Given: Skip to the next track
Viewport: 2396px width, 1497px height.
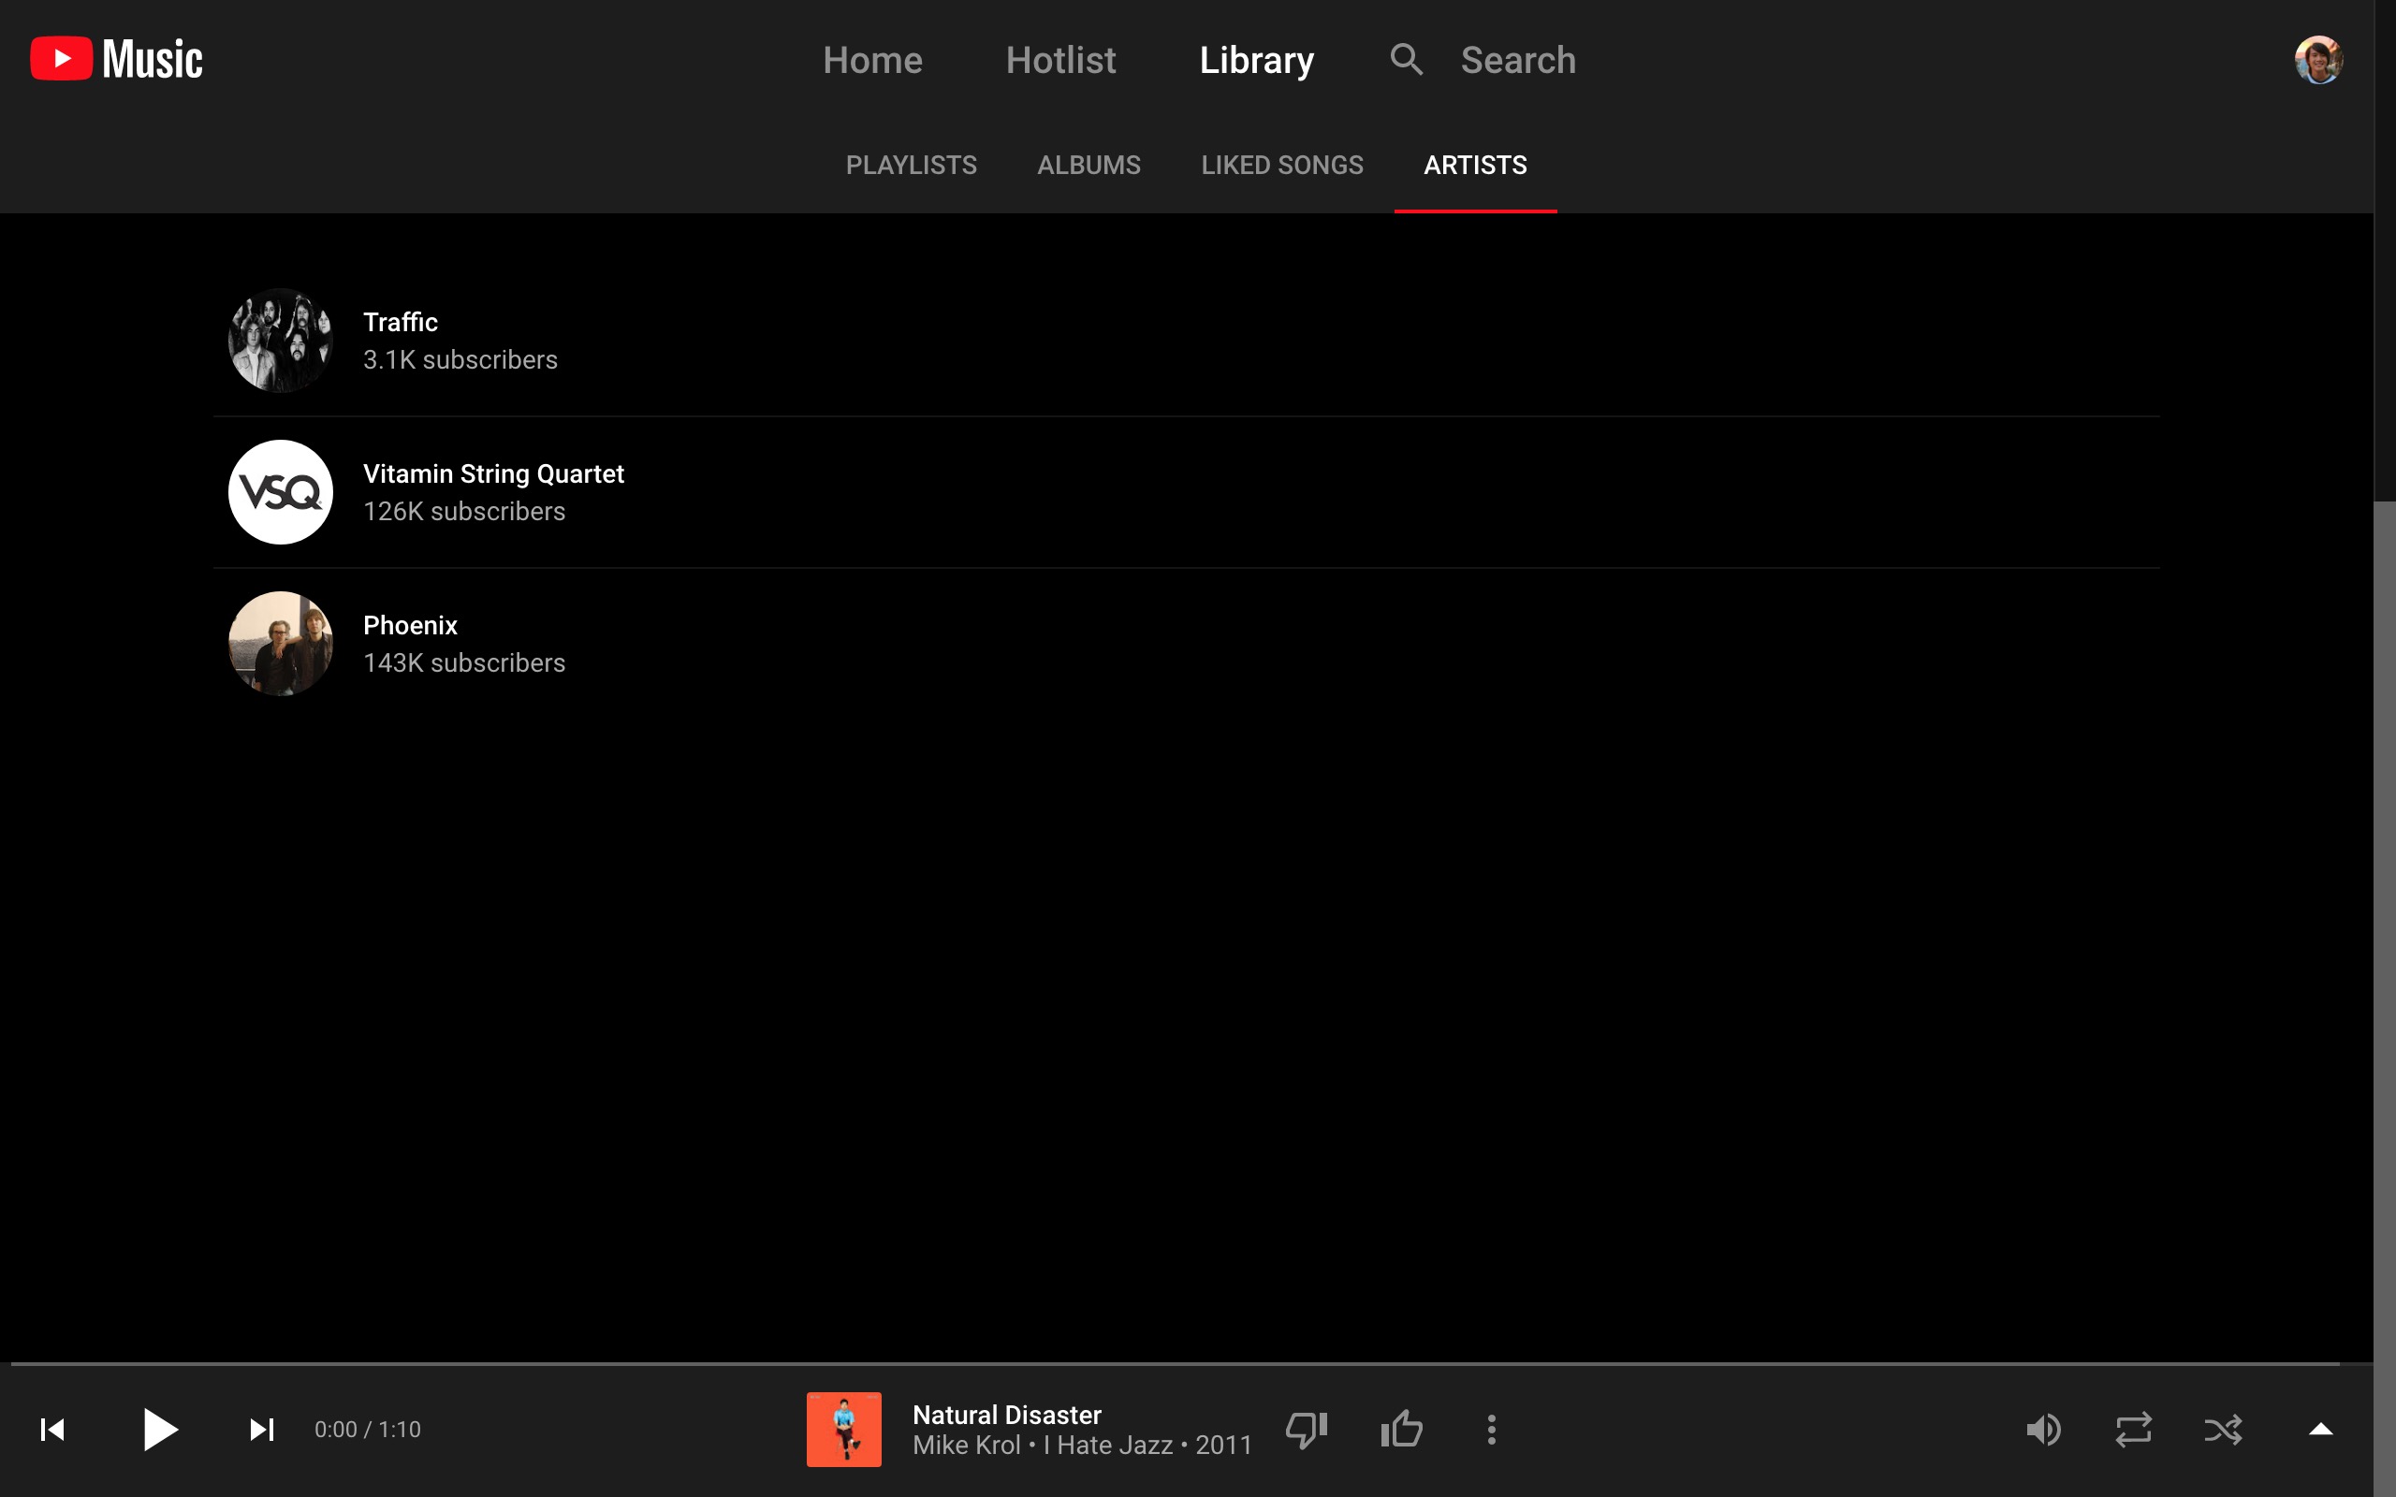Looking at the screenshot, I should coord(261,1429).
